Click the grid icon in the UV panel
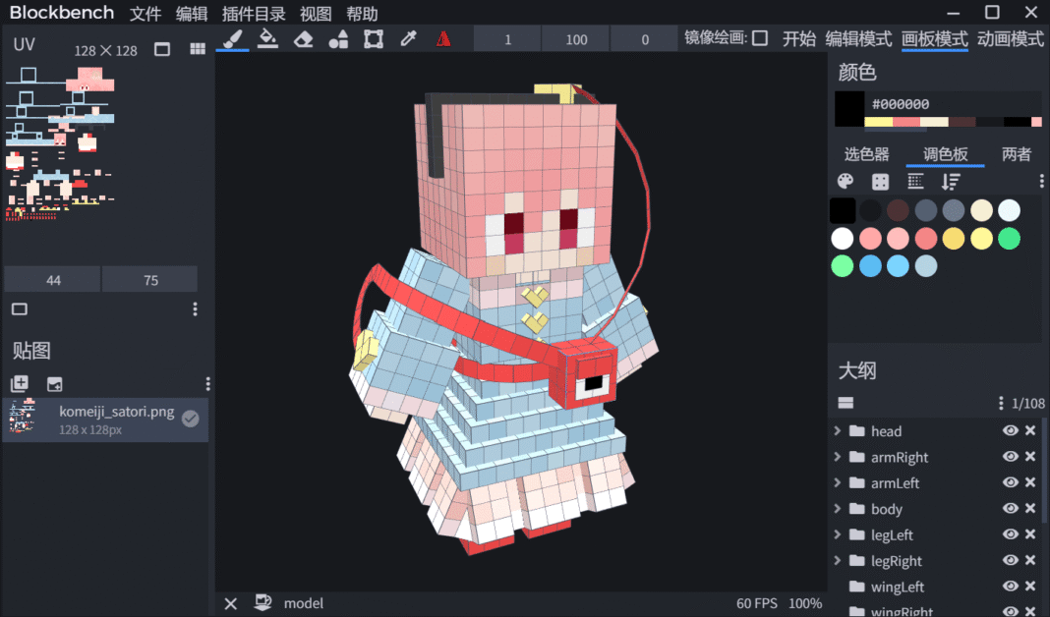This screenshot has height=617, width=1050. pyautogui.click(x=198, y=49)
